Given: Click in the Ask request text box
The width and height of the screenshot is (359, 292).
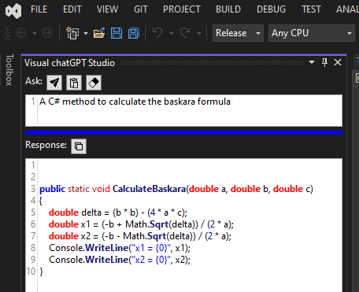Looking at the screenshot, I should 183,110.
